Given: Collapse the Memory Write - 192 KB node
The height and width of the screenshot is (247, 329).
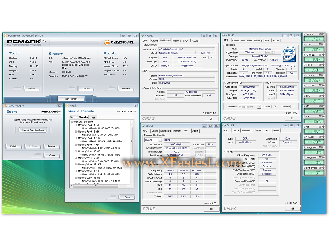Looking at the screenshot, I should point(76,164).
